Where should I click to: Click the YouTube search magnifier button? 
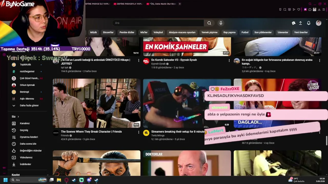pos(209,23)
